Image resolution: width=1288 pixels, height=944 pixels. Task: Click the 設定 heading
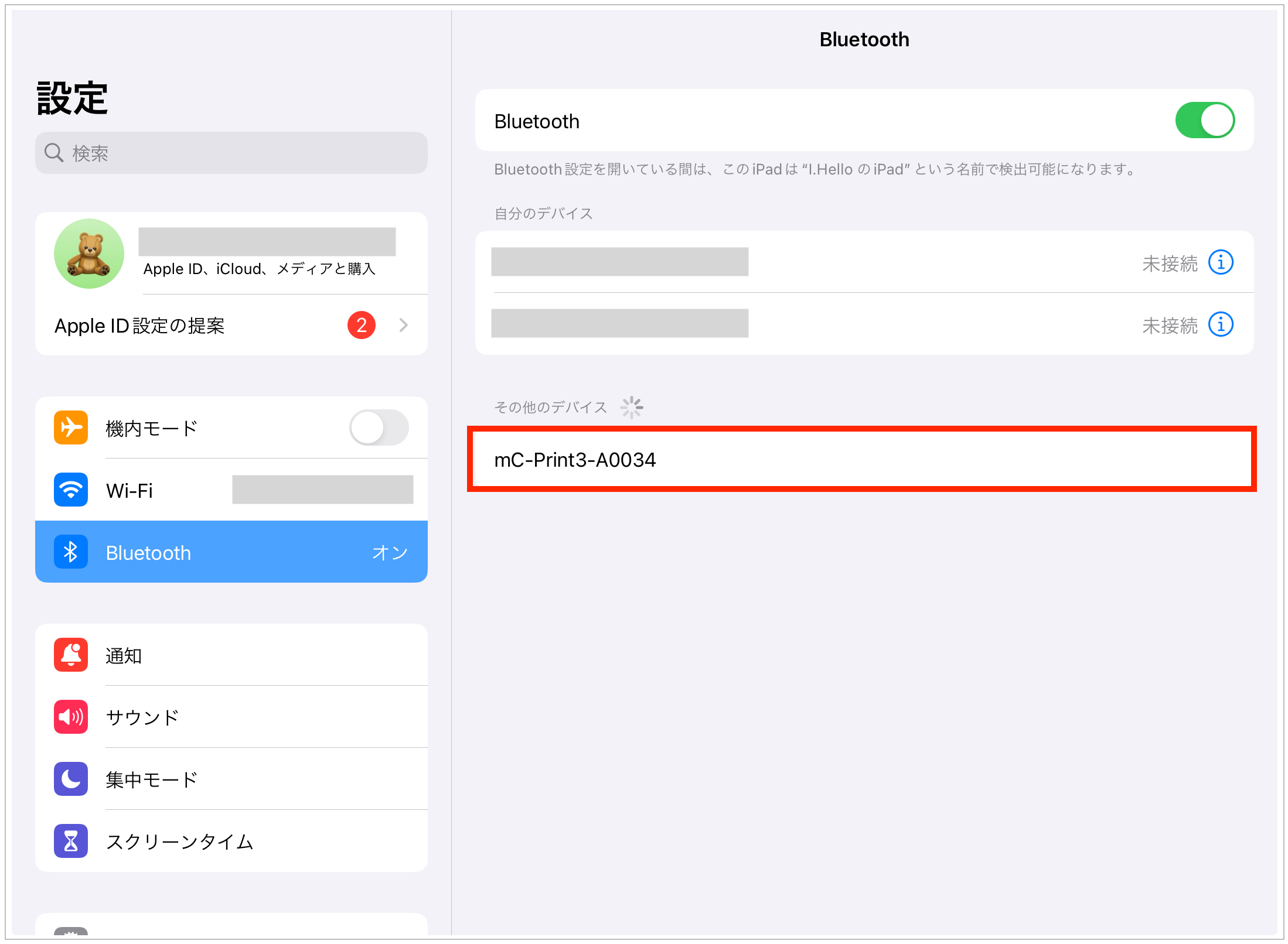coord(72,98)
